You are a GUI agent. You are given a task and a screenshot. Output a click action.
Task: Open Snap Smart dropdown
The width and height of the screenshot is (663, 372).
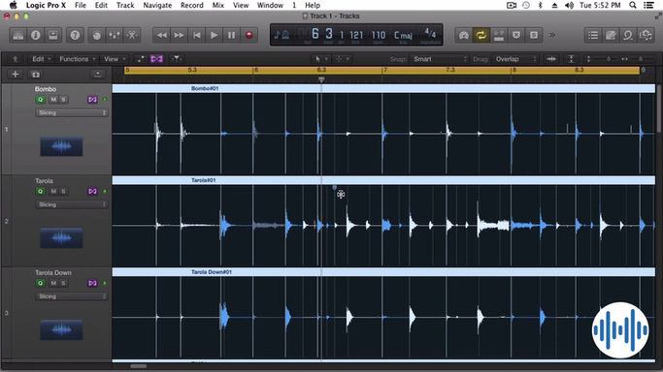pos(440,59)
